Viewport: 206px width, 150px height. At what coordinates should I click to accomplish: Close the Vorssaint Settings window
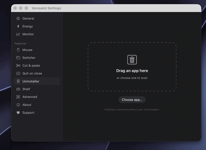(x=15, y=8)
